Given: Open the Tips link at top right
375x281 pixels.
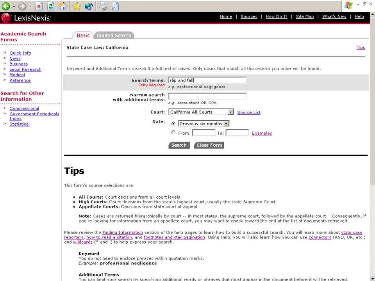Looking at the screenshot, I should [x=361, y=47].
